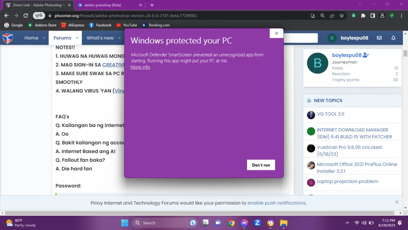Click the install/download page icon in address bar
The height and width of the screenshot is (230, 408).
click(x=313, y=16)
